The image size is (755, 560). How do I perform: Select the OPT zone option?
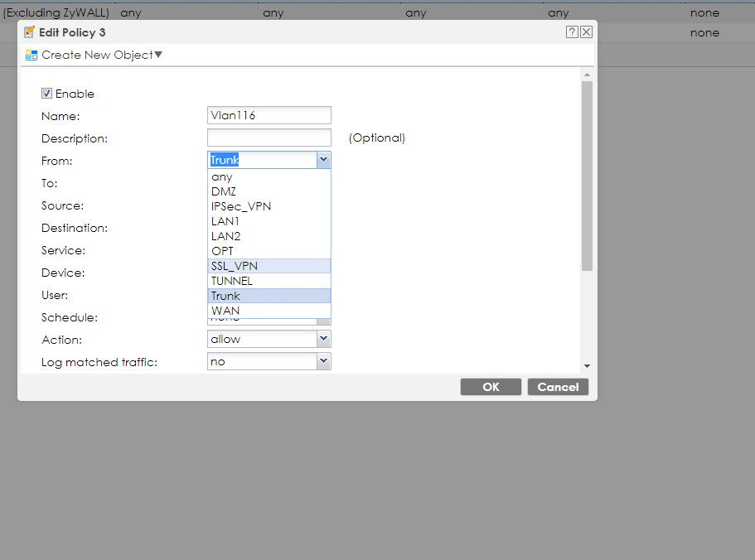(x=269, y=251)
